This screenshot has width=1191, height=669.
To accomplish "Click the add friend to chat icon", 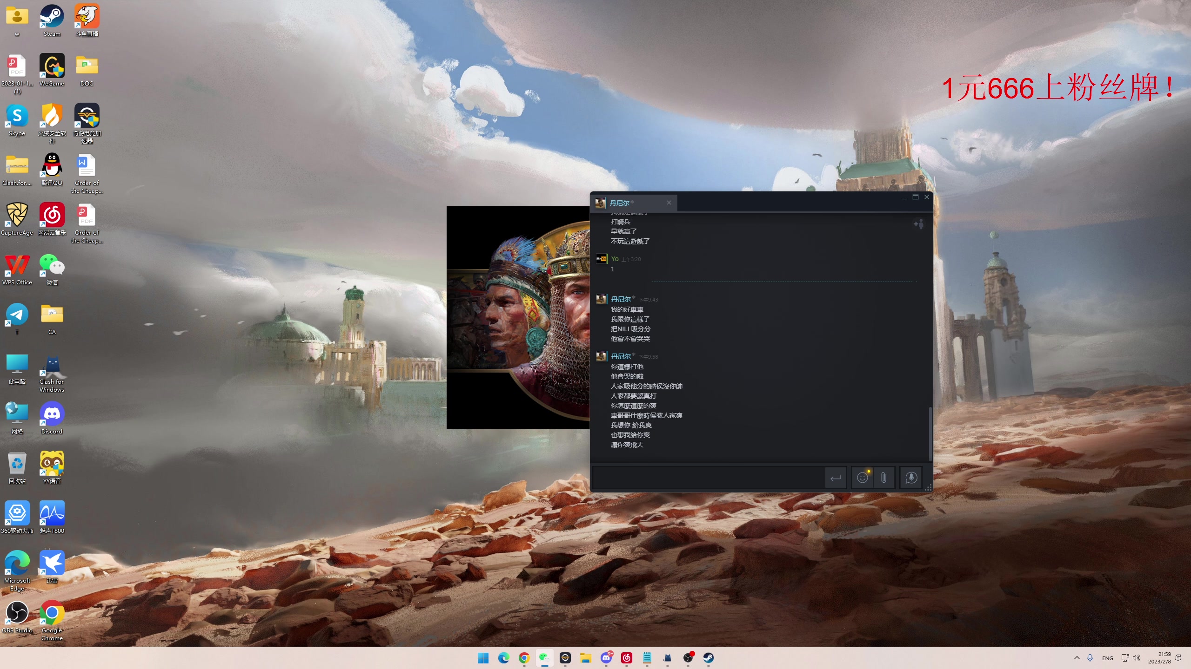I will point(918,224).
